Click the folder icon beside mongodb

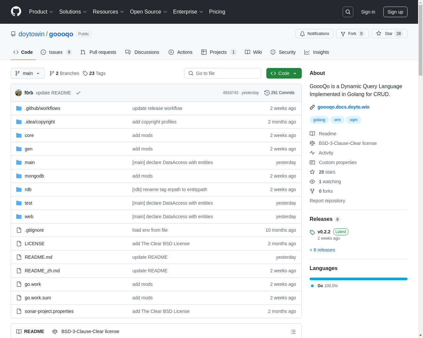19,176
